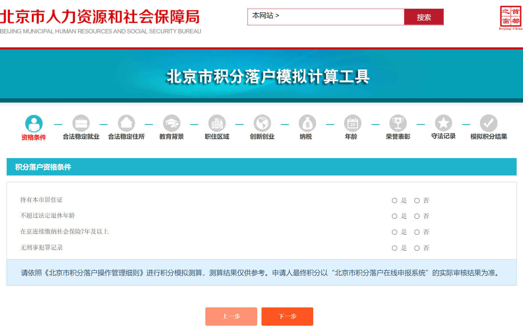Viewport: 523px width, 335px height.
Task: Select 是 for 不超过法定退休年龄
Action: click(x=395, y=216)
